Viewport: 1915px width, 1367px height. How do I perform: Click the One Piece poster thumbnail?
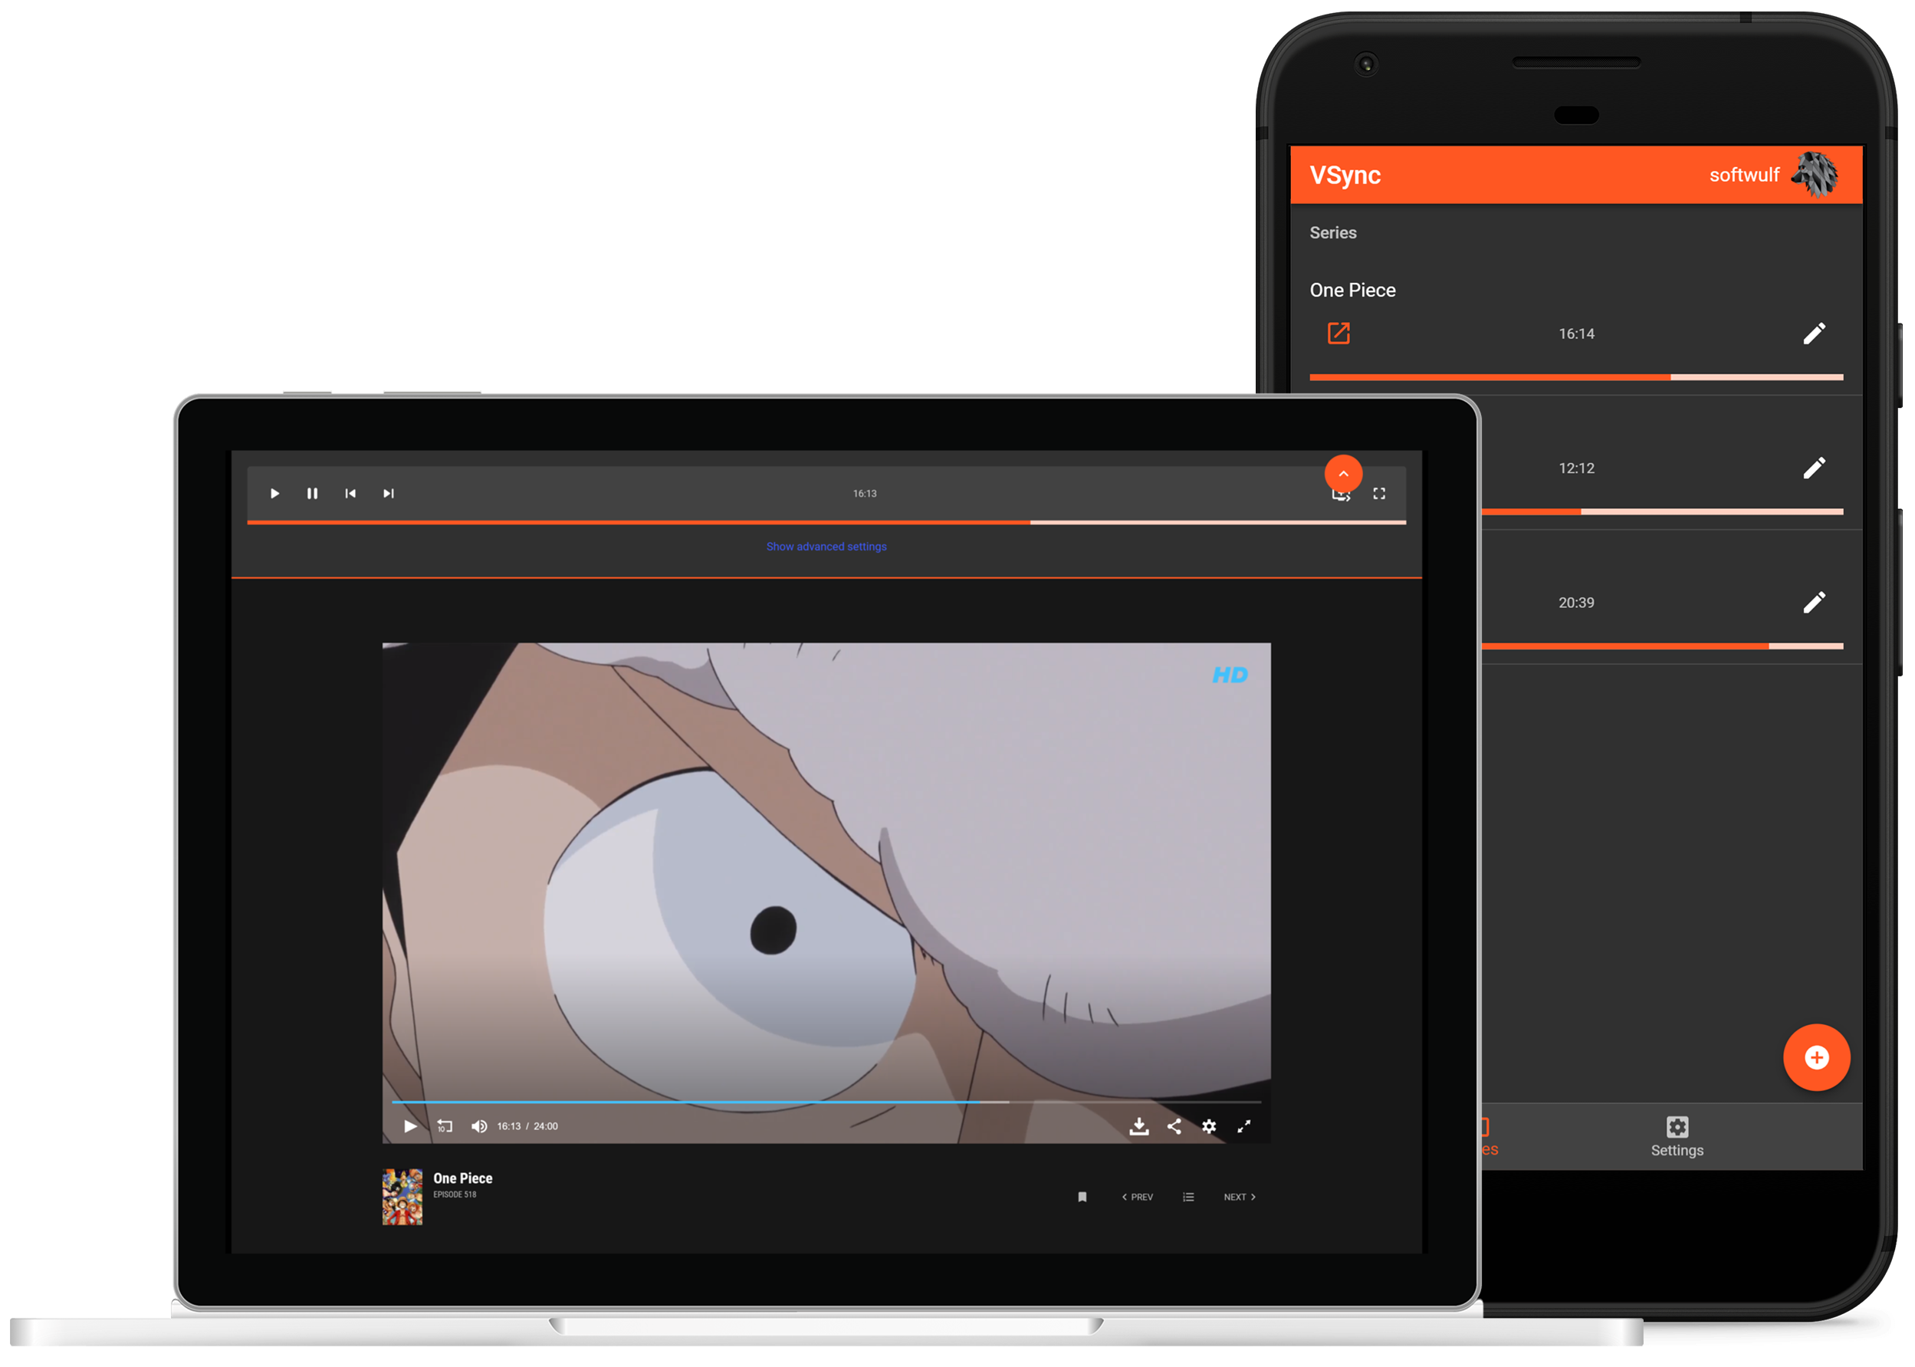tap(402, 1196)
